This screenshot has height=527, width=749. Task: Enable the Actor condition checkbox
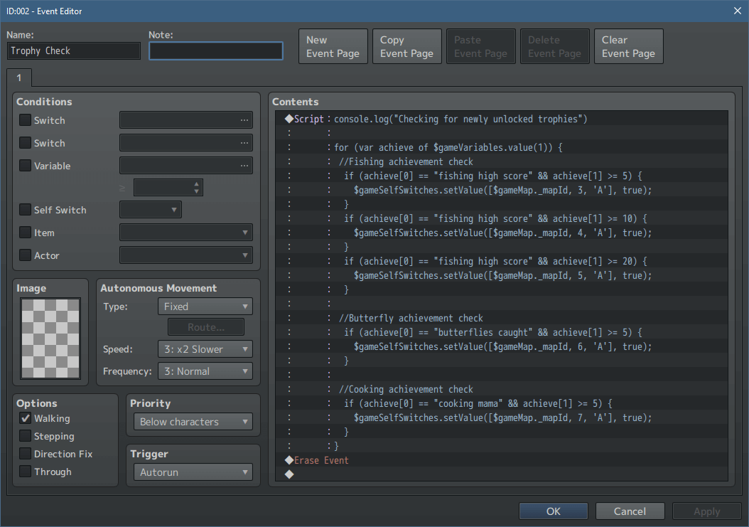coord(25,255)
